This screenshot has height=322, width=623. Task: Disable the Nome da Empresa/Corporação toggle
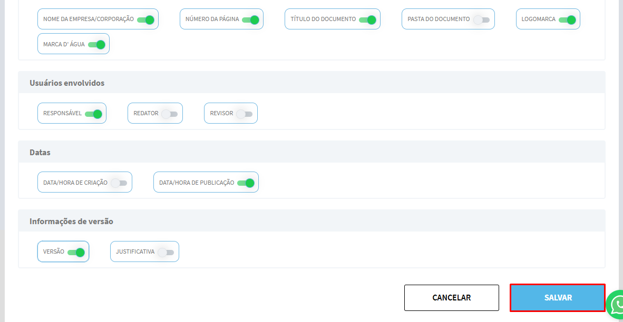[x=145, y=19]
